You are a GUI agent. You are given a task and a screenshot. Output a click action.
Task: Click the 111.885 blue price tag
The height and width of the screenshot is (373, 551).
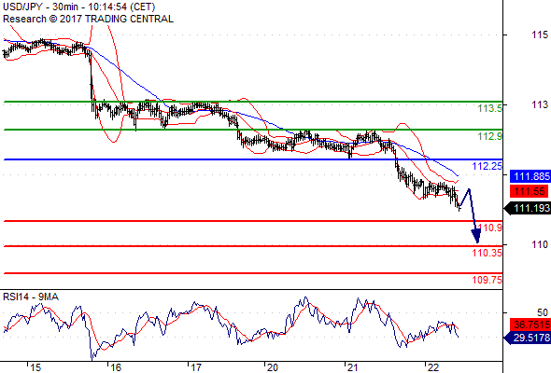[530, 176]
